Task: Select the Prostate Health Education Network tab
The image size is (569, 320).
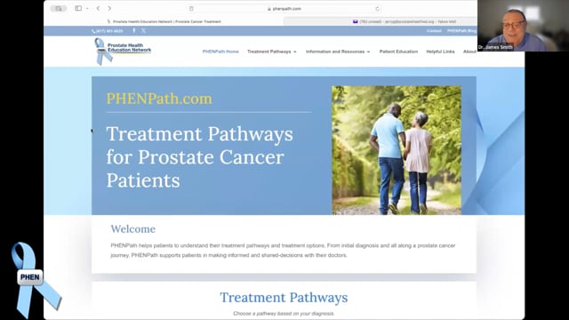Action: 164,21
